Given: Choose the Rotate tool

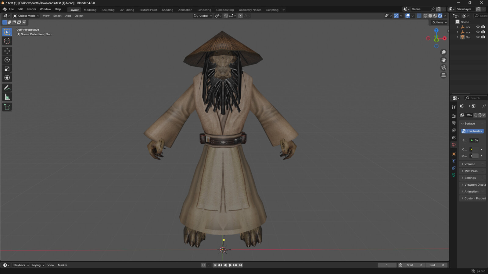Looking at the screenshot, I should coord(7,60).
